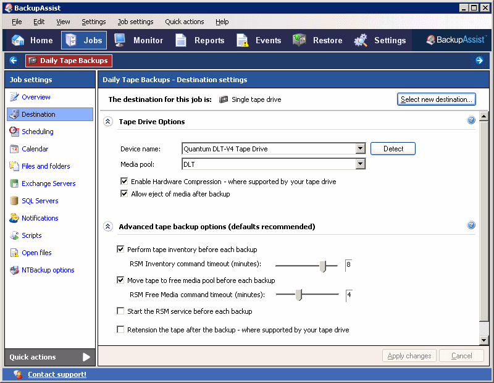Click the back arrow navigation icon

click(x=14, y=60)
